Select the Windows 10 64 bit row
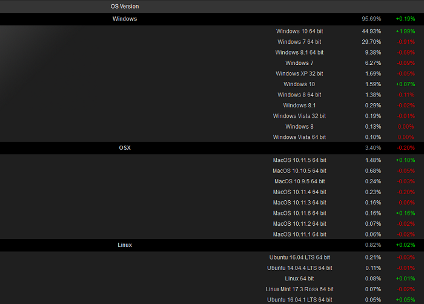Viewport: 424px width, 304px height. pyautogui.click(x=299, y=31)
